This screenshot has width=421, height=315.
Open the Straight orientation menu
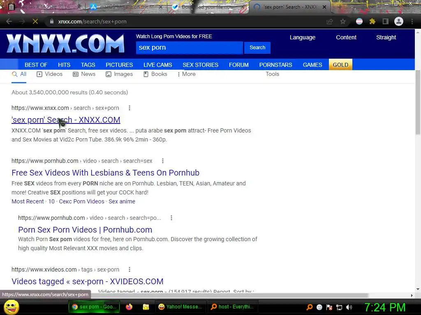click(x=386, y=37)
